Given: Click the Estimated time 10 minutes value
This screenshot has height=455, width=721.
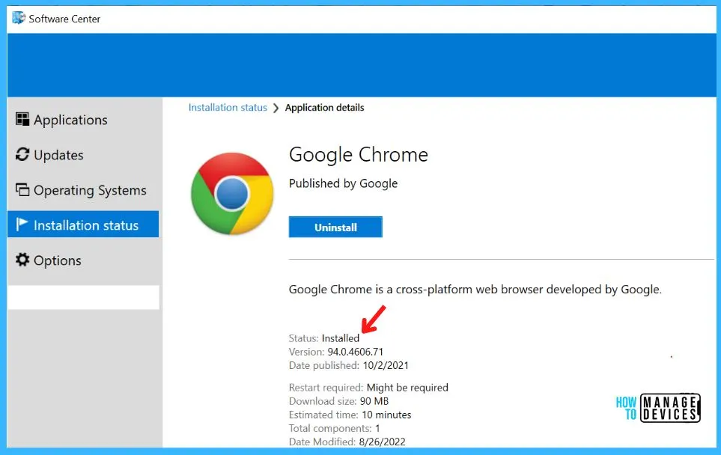Looking at the screenshot, I should point(387,415).
